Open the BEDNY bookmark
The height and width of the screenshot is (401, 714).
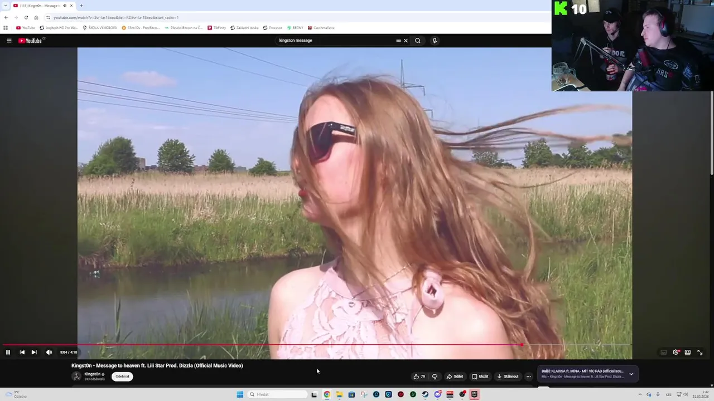(x=295, y=27)
